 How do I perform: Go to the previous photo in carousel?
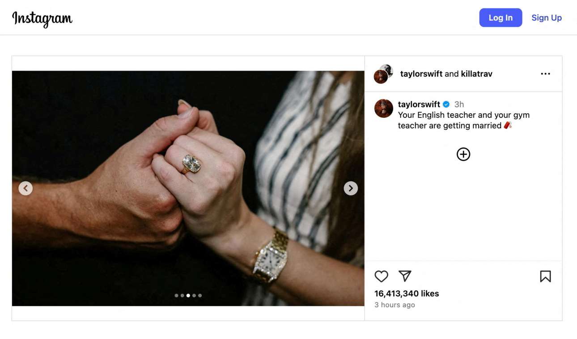(25, 188)
